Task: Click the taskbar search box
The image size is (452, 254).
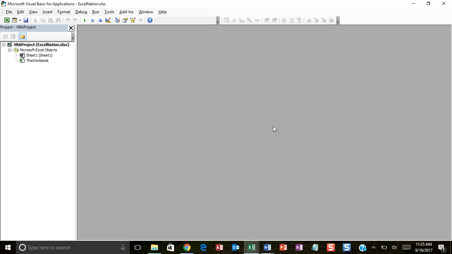Action: (x=72, y=247)
